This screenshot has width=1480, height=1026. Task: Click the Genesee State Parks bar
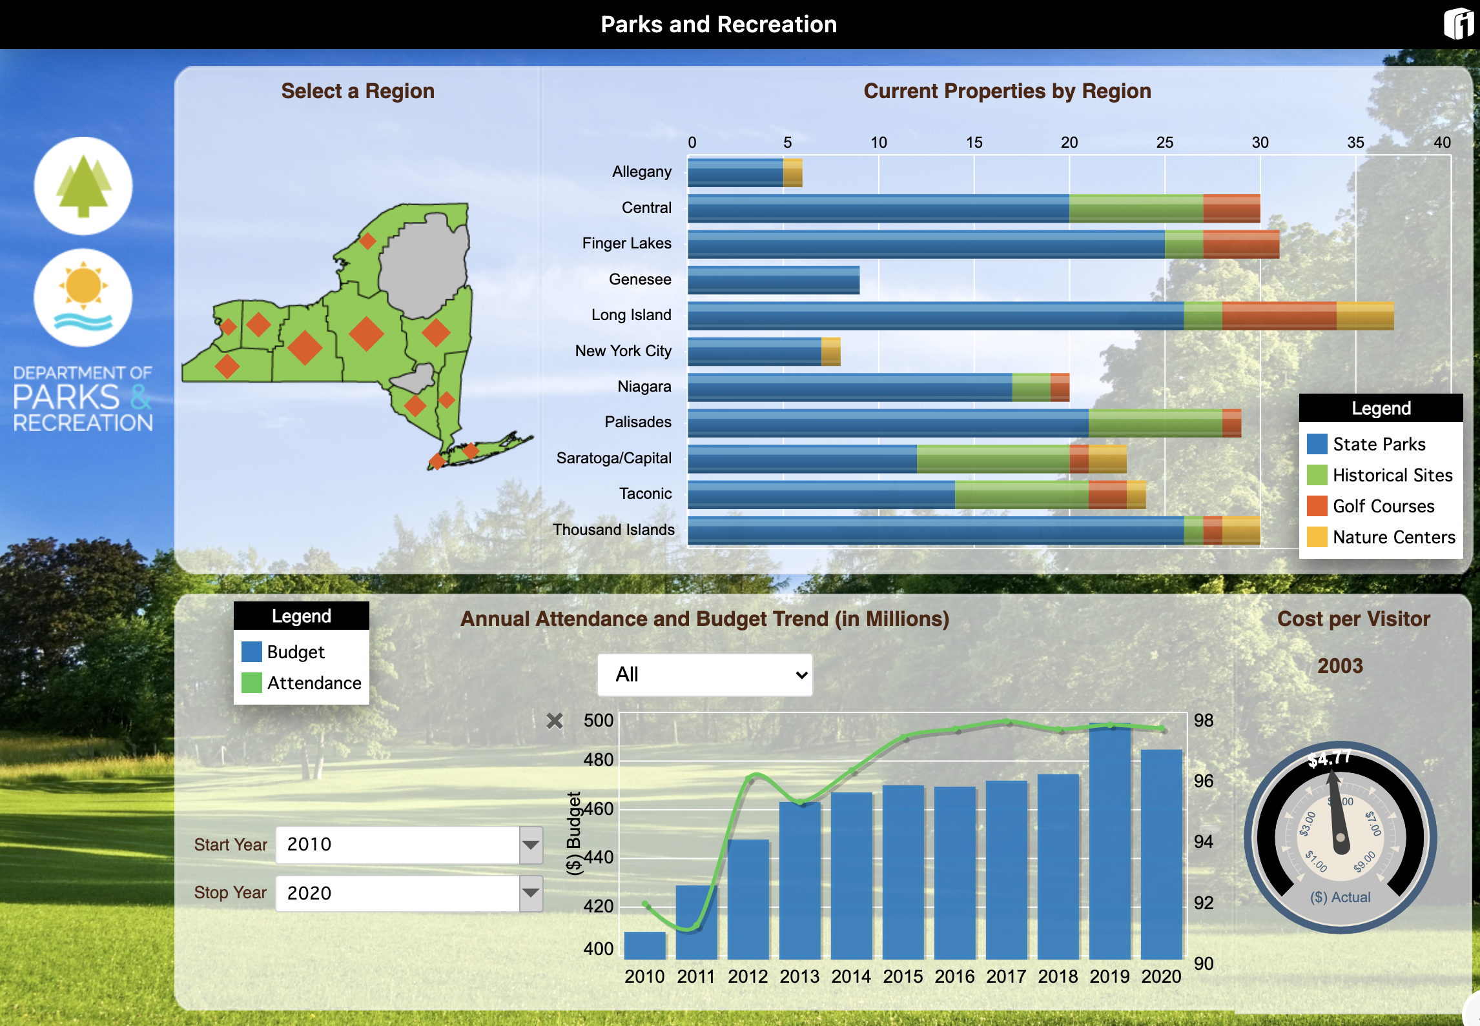point(773,280)
